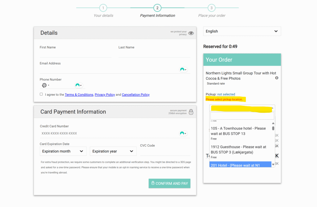Click step 1 circle Your details

[103, 8]
